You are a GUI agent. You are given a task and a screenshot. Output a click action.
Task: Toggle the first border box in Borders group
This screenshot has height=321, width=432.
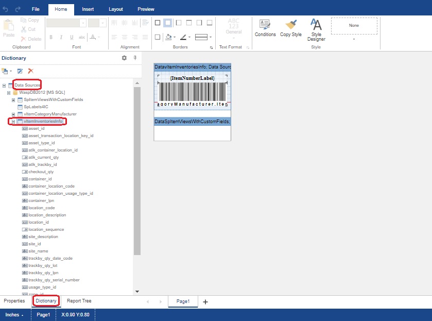157,23
